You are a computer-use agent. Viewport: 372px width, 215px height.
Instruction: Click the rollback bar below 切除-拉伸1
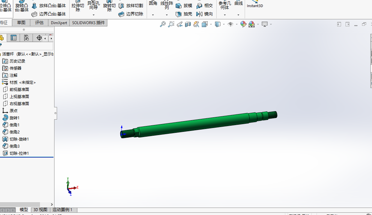tap(27, 157)
